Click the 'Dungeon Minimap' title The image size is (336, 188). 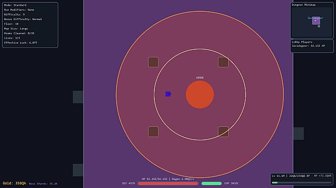303,5
